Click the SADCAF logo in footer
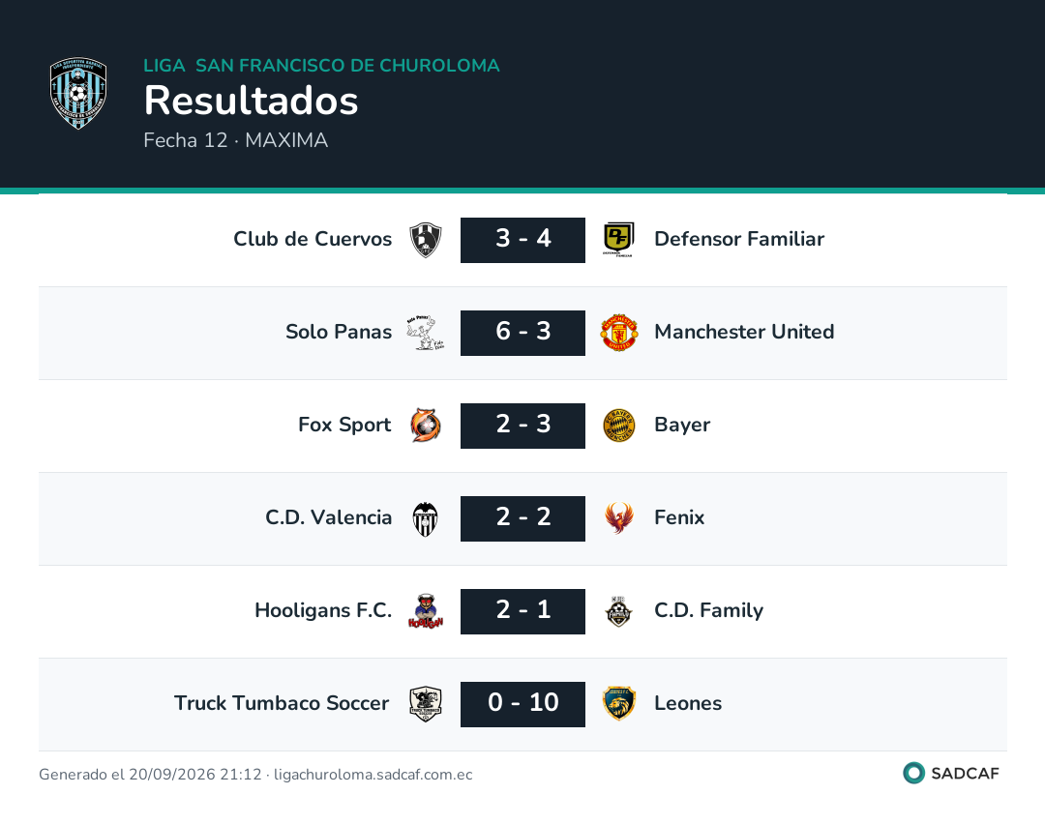The image size is (1045, 824). click(x=951, y=774)
